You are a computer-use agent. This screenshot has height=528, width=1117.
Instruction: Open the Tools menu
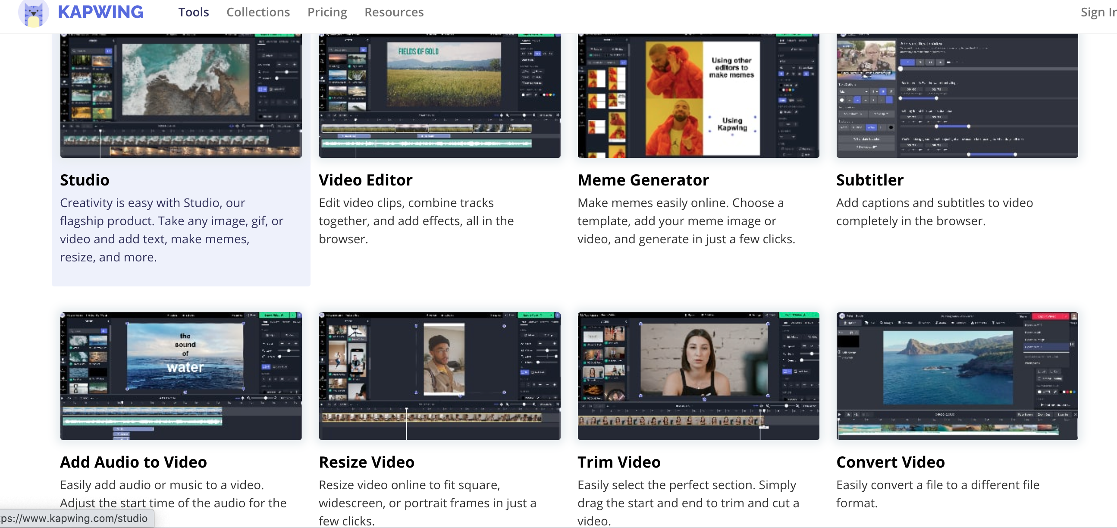pyautogui.click(x=193, y=12)
